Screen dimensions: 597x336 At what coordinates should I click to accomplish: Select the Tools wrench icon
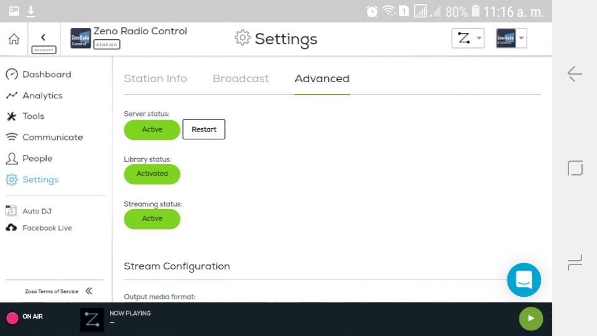11,116
